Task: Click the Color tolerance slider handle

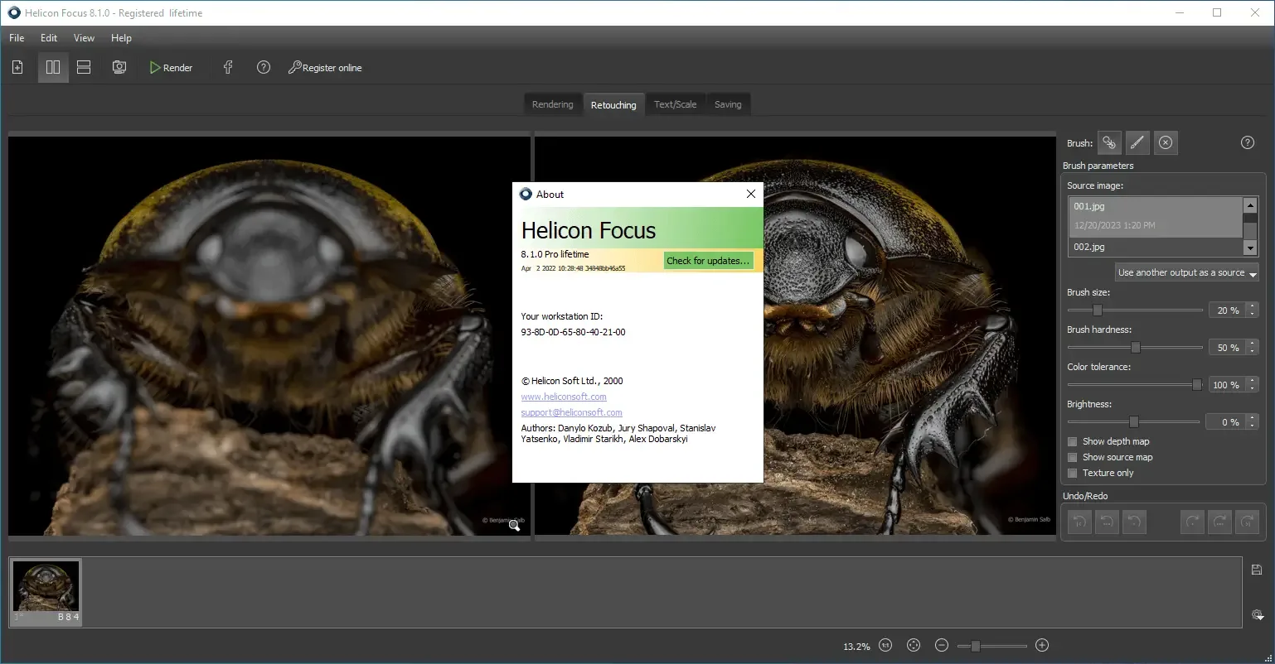Action: point(1197,385)
